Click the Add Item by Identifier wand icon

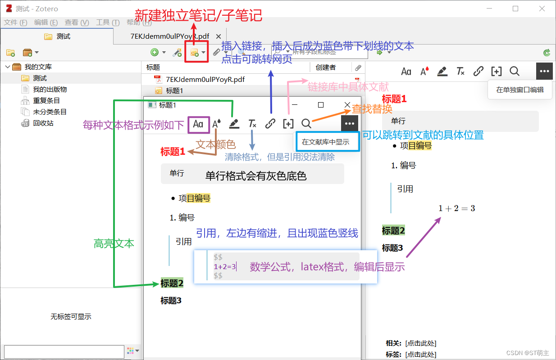(x=177, y=53)
